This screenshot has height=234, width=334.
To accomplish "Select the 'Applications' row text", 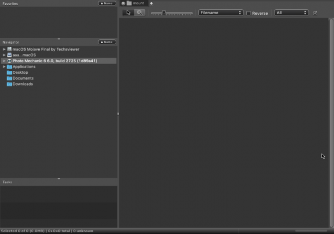I will (24, 67).
